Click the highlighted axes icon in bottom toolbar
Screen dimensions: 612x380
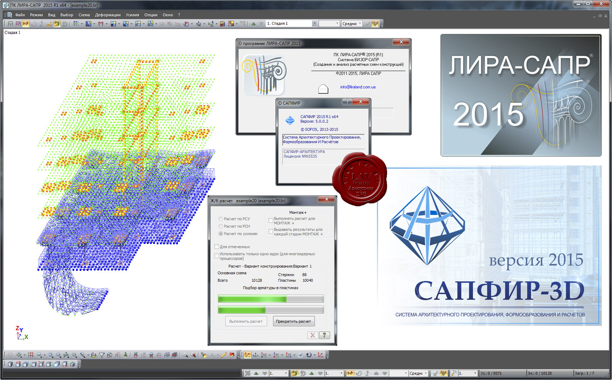[x=247, y=355]
